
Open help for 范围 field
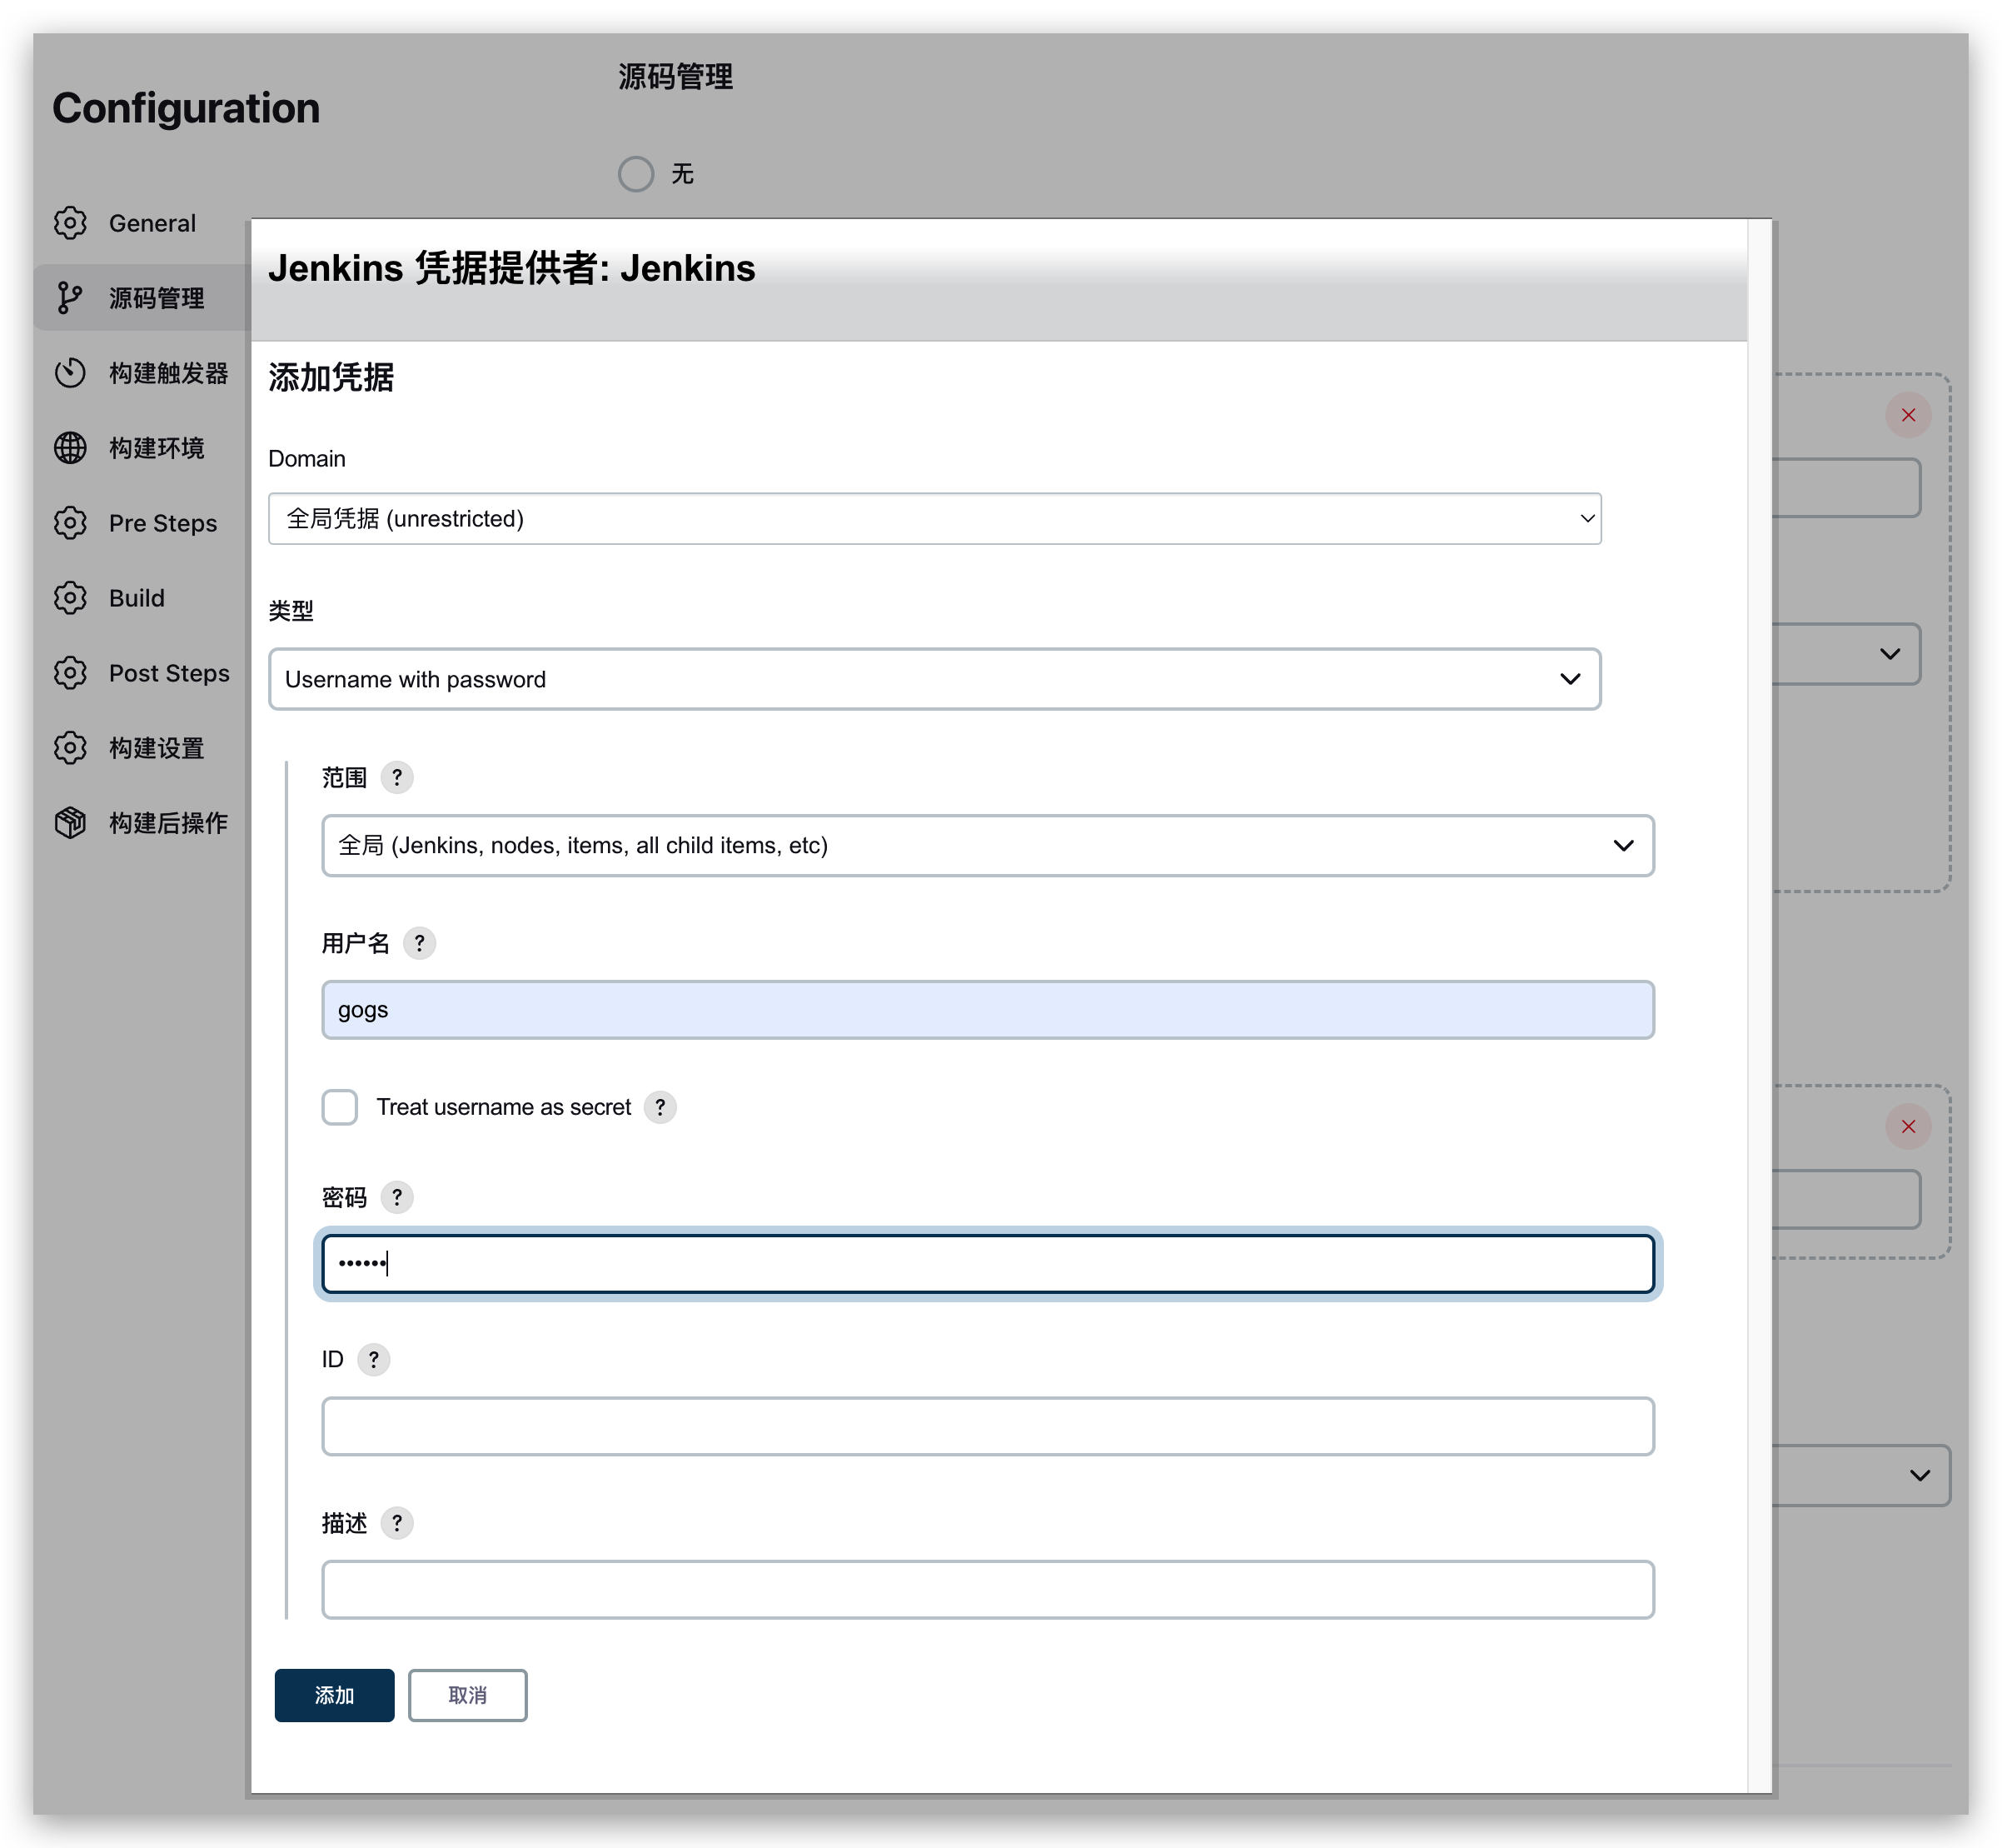[x=396, y=777]
